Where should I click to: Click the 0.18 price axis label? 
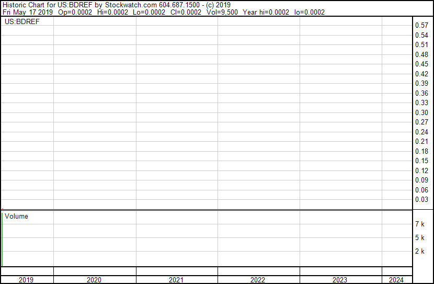(x=421, y=151)
